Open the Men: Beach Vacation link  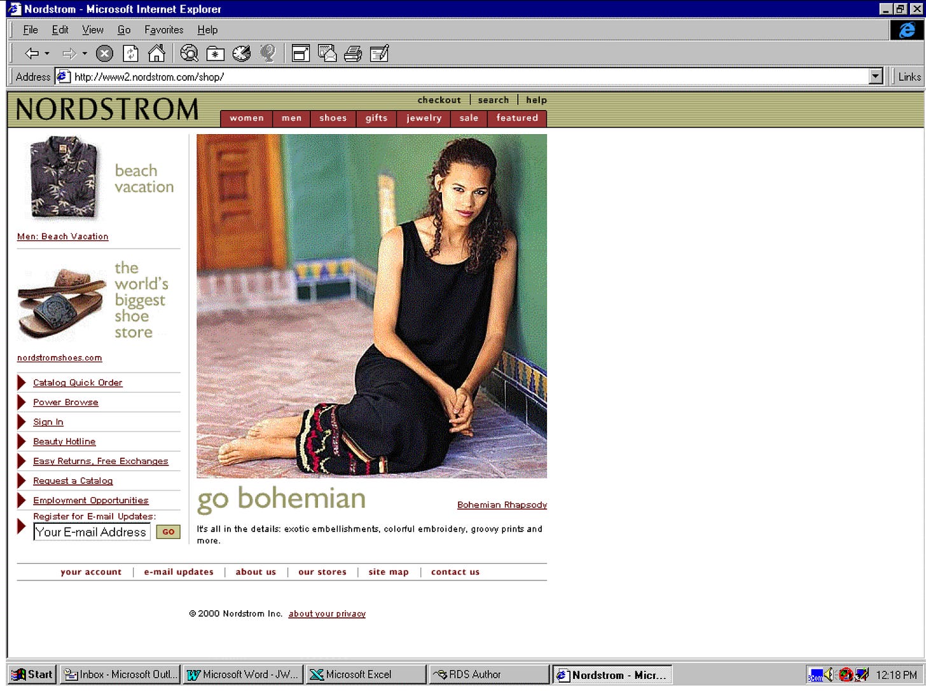pyautogui.click(x=62, y=236)
